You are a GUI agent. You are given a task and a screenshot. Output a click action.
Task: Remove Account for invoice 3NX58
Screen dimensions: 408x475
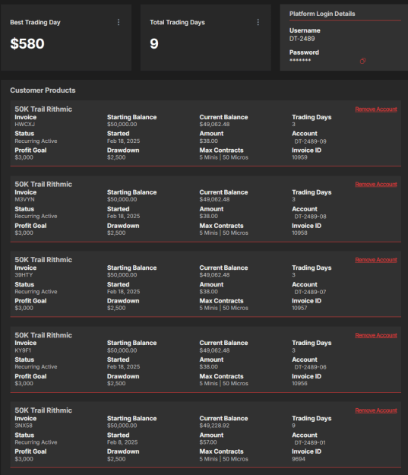tap(376, 410)
